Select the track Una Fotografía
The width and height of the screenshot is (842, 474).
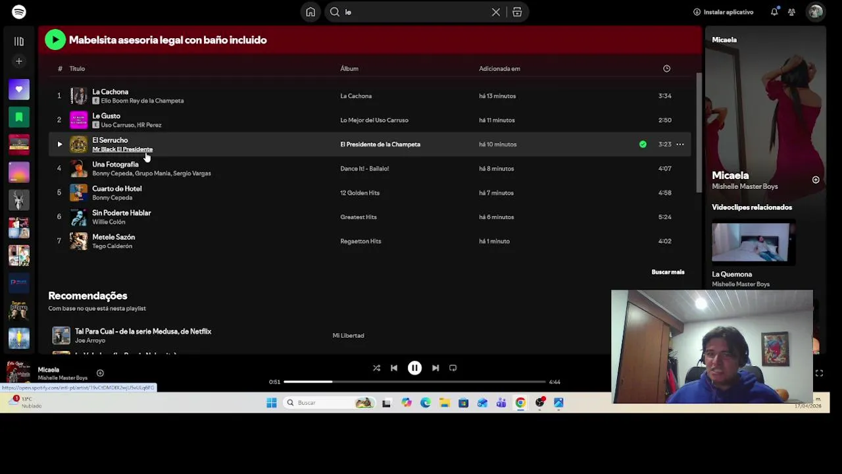[115, 164]
